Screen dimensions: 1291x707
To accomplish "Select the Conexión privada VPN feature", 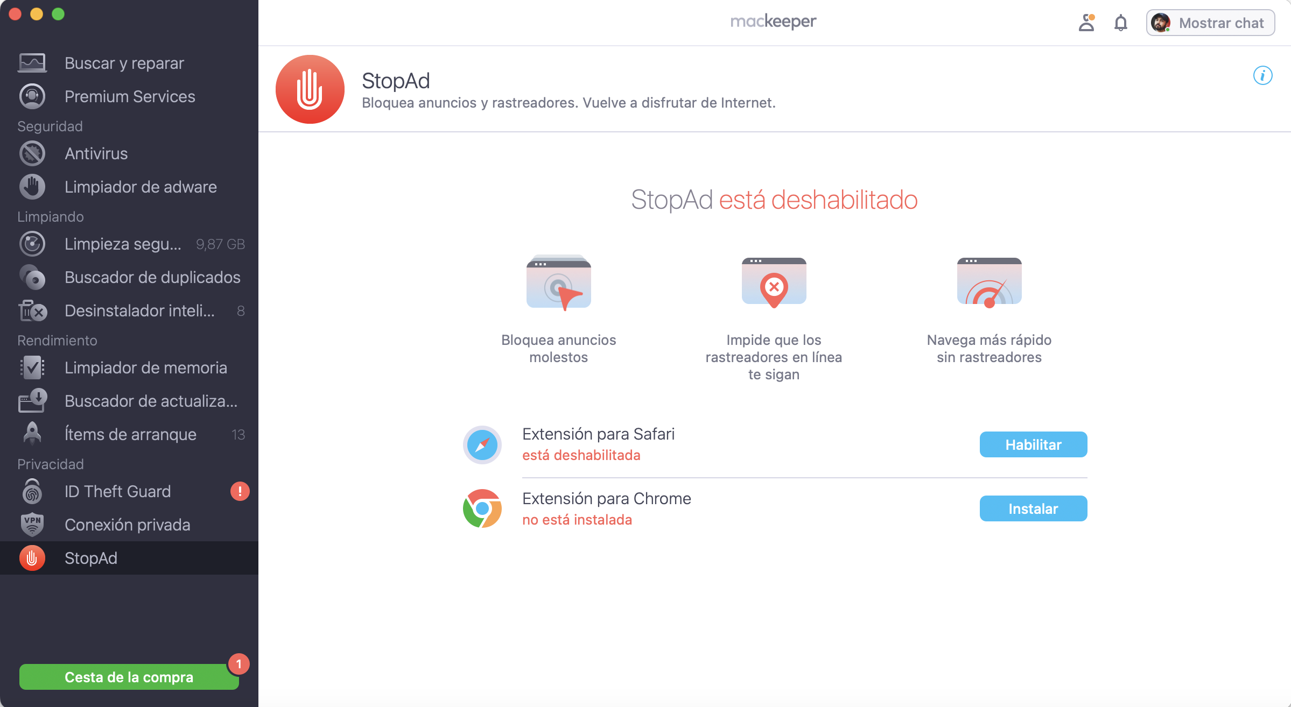I will pyautogui.click(x=127, y=525).
